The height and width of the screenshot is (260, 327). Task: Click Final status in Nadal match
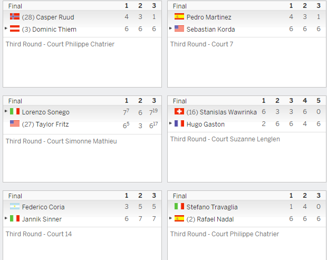pyautogui.click(x=179, y=196)
